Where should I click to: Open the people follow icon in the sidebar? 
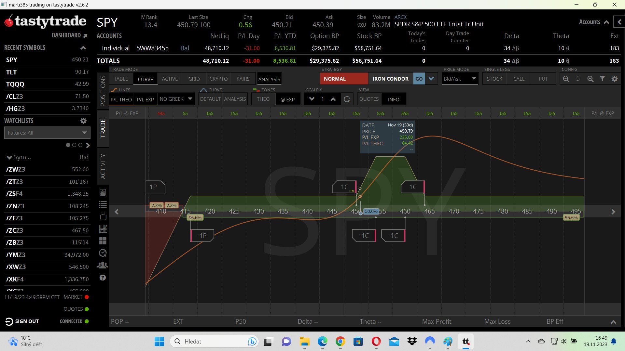tap(103, 265)
